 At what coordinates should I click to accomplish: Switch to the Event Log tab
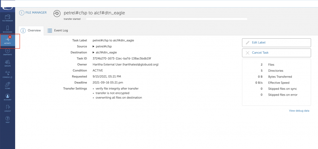[57, 30]
